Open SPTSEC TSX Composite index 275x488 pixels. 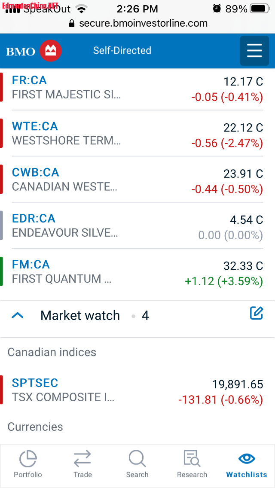(x=35, y=383)
